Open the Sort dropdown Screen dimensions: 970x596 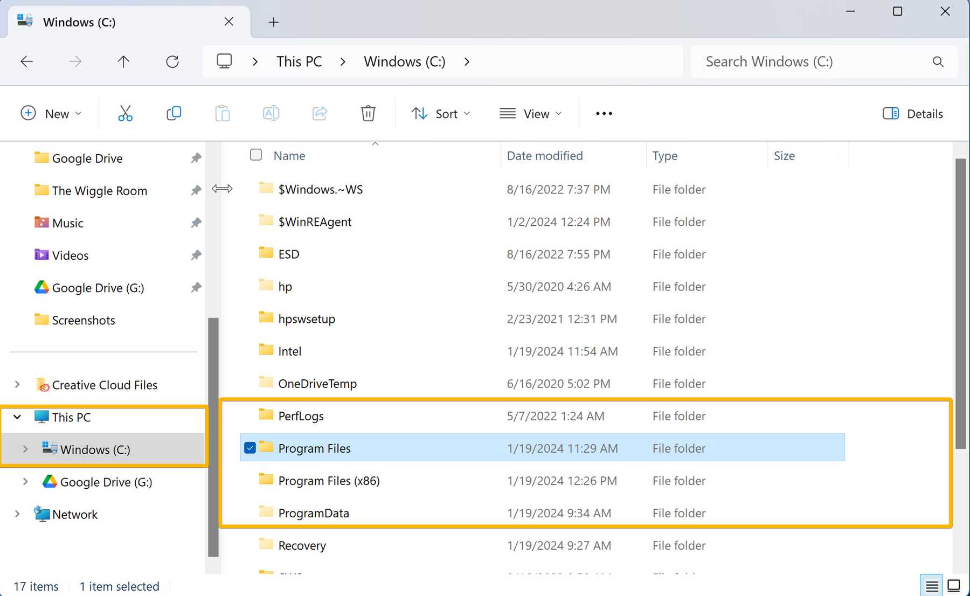(x=441, y=114)
